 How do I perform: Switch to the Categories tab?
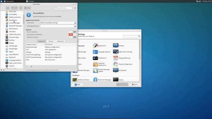point(41,41)
